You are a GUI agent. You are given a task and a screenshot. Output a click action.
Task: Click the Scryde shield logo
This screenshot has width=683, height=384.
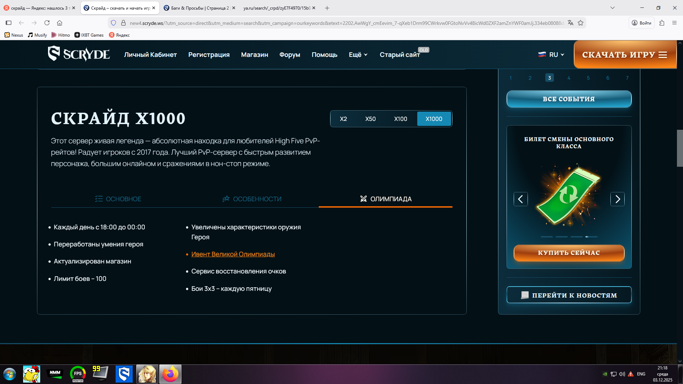[54, 54]
